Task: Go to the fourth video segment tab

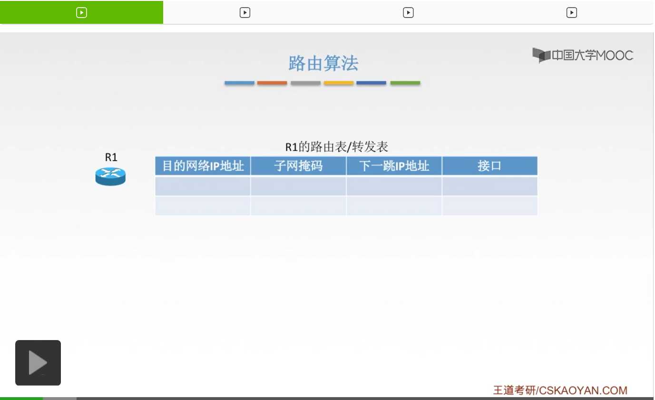Action: [x=572, y=12]
